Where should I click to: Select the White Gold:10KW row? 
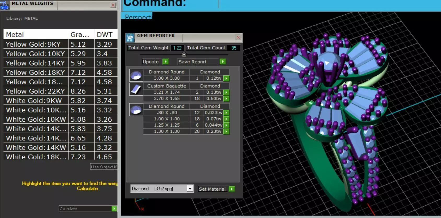point(61,119)
